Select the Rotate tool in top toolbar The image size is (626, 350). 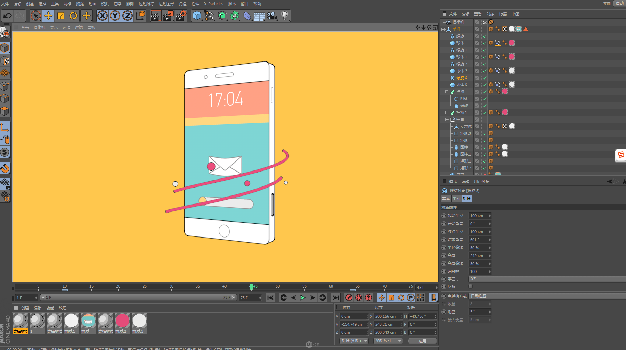pyautogui.click(x=73, y=16)
